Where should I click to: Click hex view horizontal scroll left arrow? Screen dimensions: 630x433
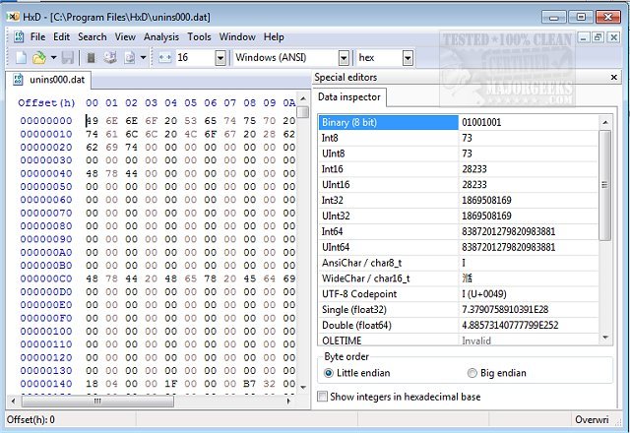pos(13,401)
